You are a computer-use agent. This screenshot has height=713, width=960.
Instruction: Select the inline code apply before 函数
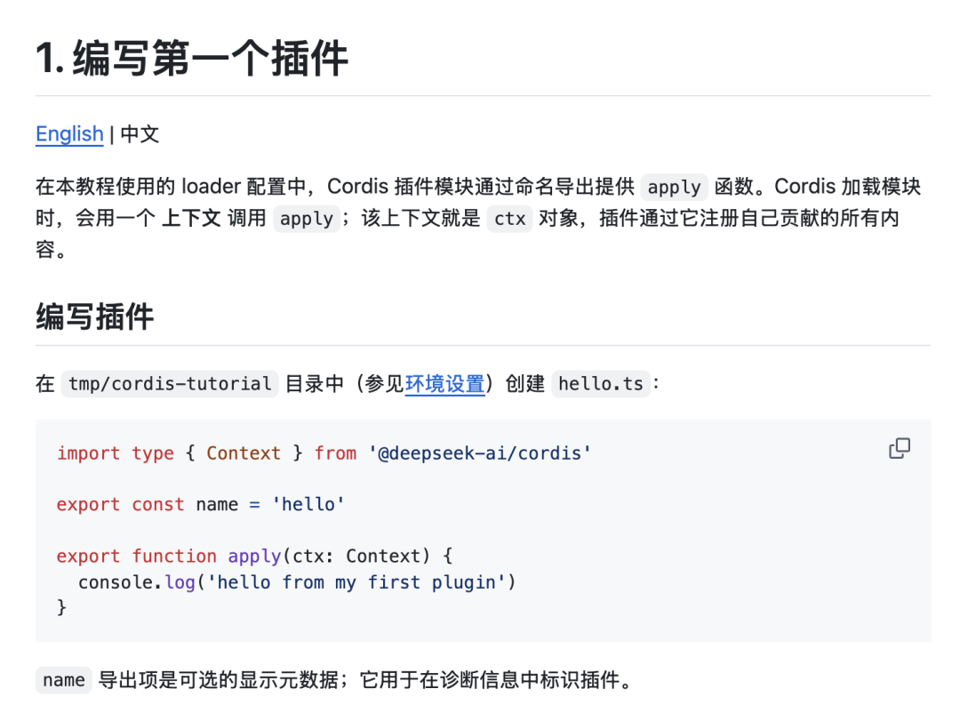[674, 187]
